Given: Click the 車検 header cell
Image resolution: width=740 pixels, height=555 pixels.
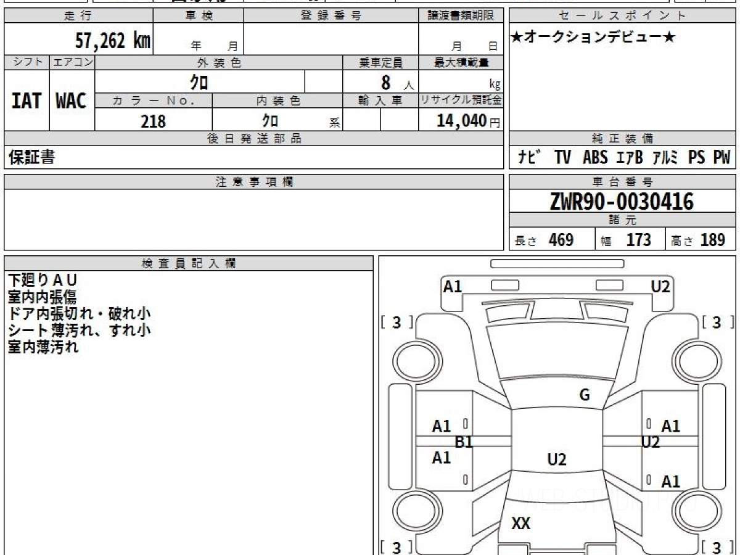Looking at the screenshot, I should click(x=199, y=16).
